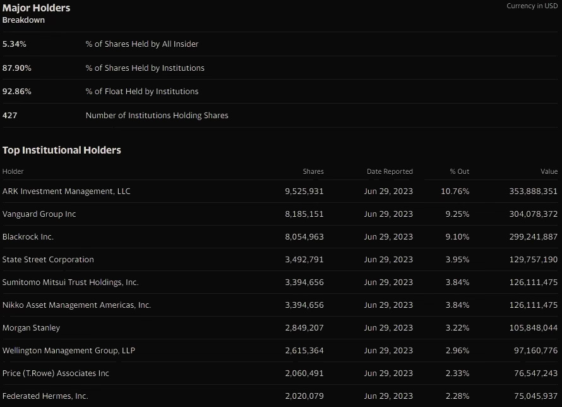Select the 9.10% out cell
Screen dimensions: 562x407
tap(457, 237)
